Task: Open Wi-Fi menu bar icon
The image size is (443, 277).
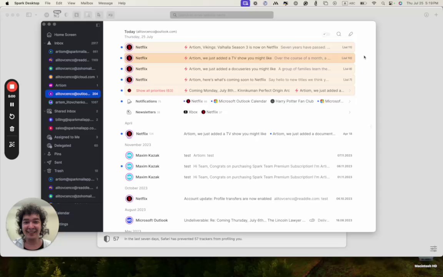Action: (x=374, y=3)
